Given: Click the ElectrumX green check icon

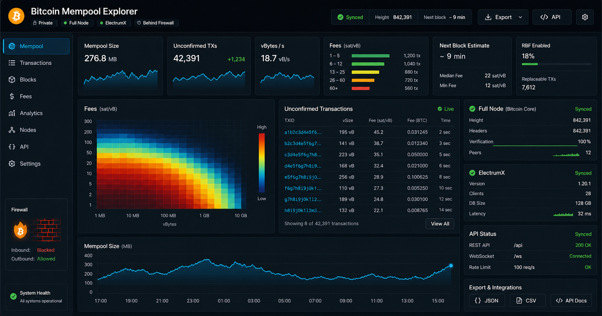Looking at the screenshot, I should pyautogui.click(x=472, y=173).
